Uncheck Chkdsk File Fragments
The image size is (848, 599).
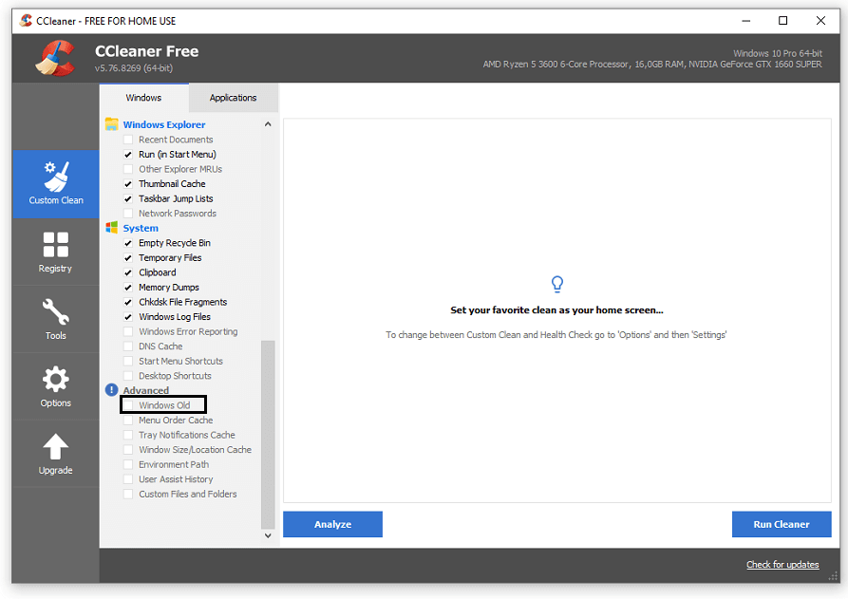128,302
